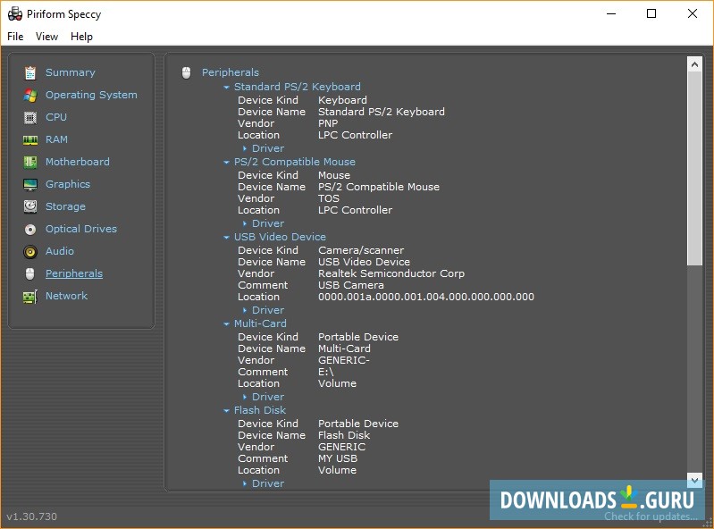Image resolution: width=714 pixels, height=529 pixels.
Task: Click the Summary clipboard icon in sidebar
Action: [x=30, y=72]
